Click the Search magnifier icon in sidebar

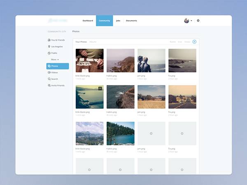click(49, 79)
